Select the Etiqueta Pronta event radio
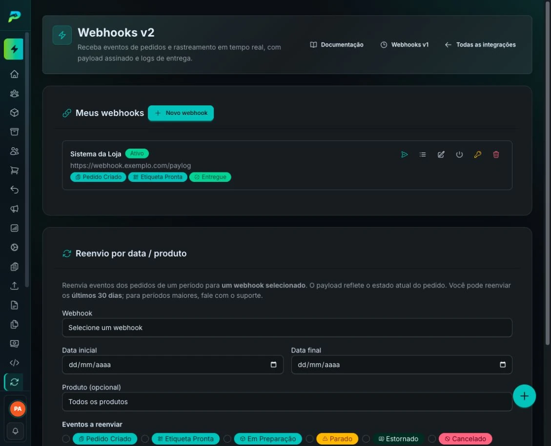The width and height of the screenshot is (551, 446). click(145, 439)
